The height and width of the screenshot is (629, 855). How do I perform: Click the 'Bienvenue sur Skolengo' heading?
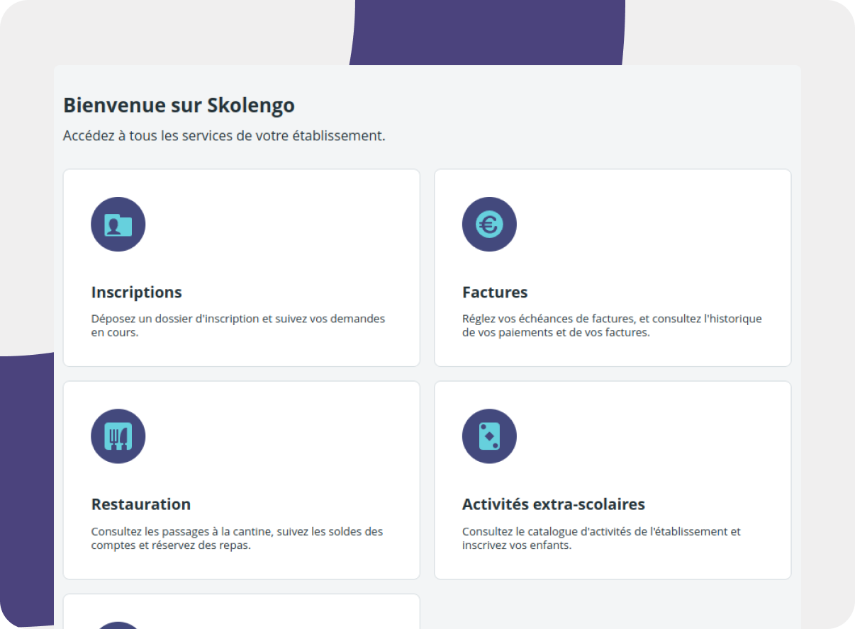[179, 106]
